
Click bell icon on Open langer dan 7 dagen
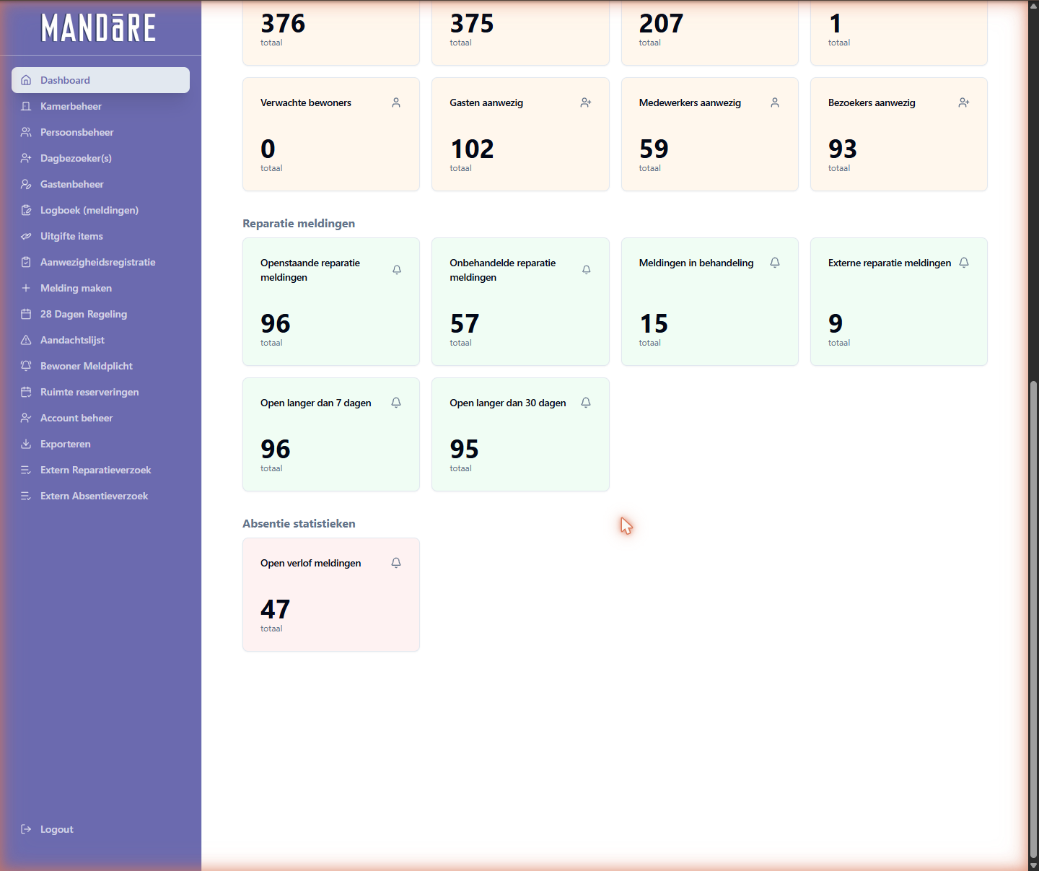click(396, 403)
